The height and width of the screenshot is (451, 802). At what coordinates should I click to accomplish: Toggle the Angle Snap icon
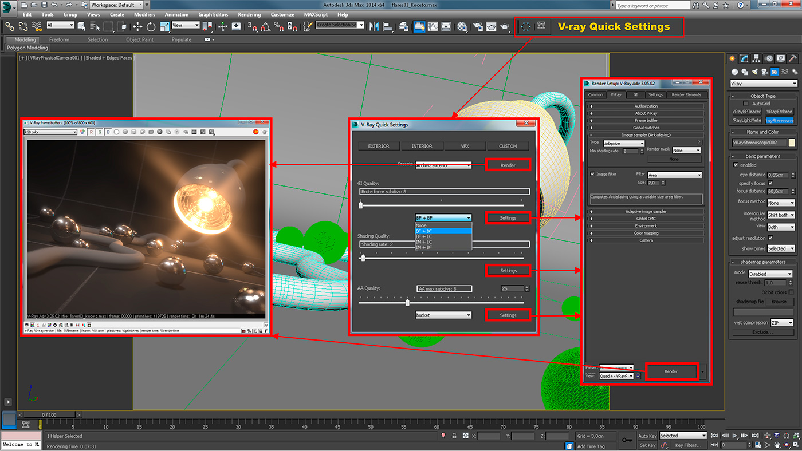pos(265,26)
